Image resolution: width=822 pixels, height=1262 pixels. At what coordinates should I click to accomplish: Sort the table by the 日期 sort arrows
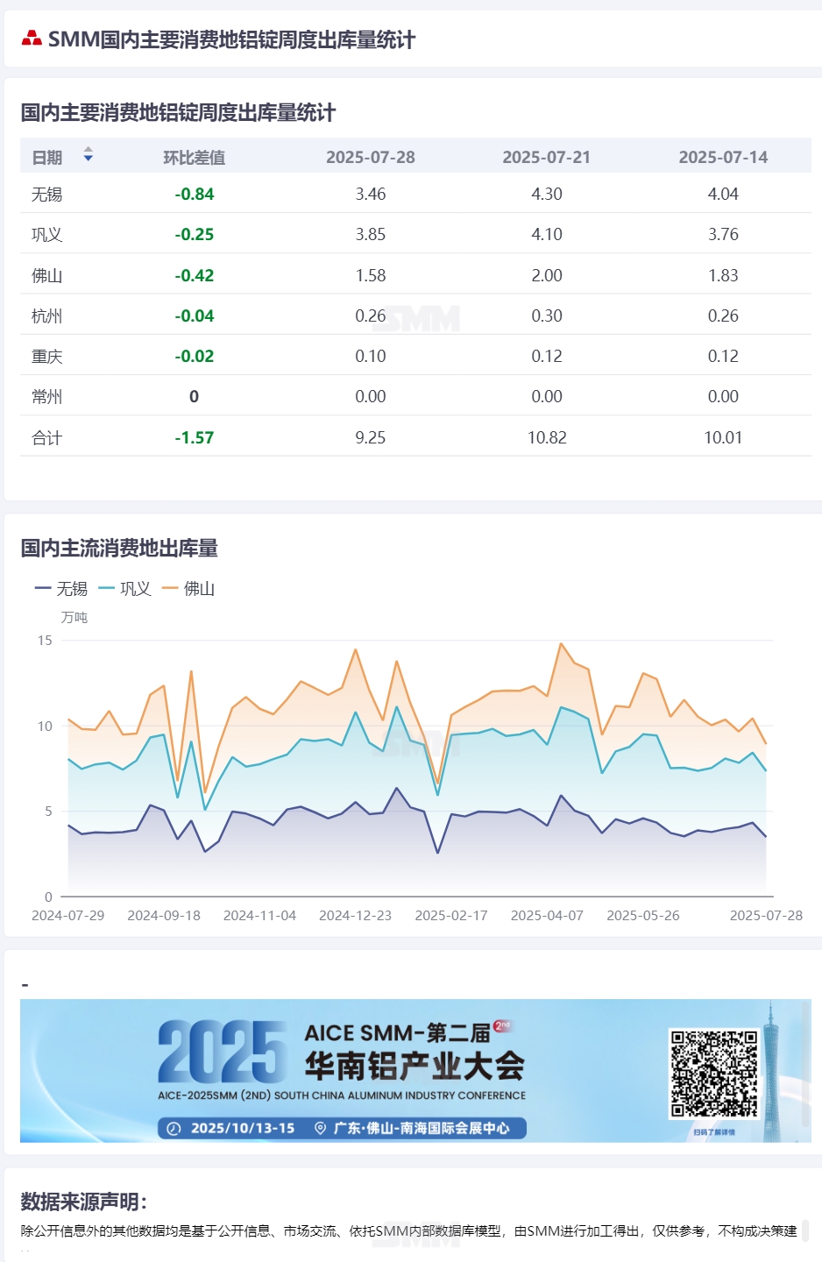(x=88, y=155)
